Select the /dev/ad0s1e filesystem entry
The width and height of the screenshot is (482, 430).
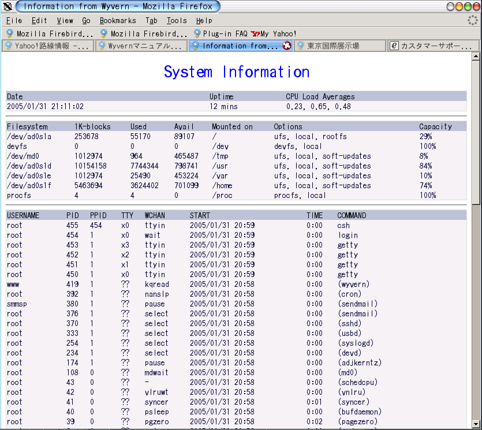(x=29, y=176)
